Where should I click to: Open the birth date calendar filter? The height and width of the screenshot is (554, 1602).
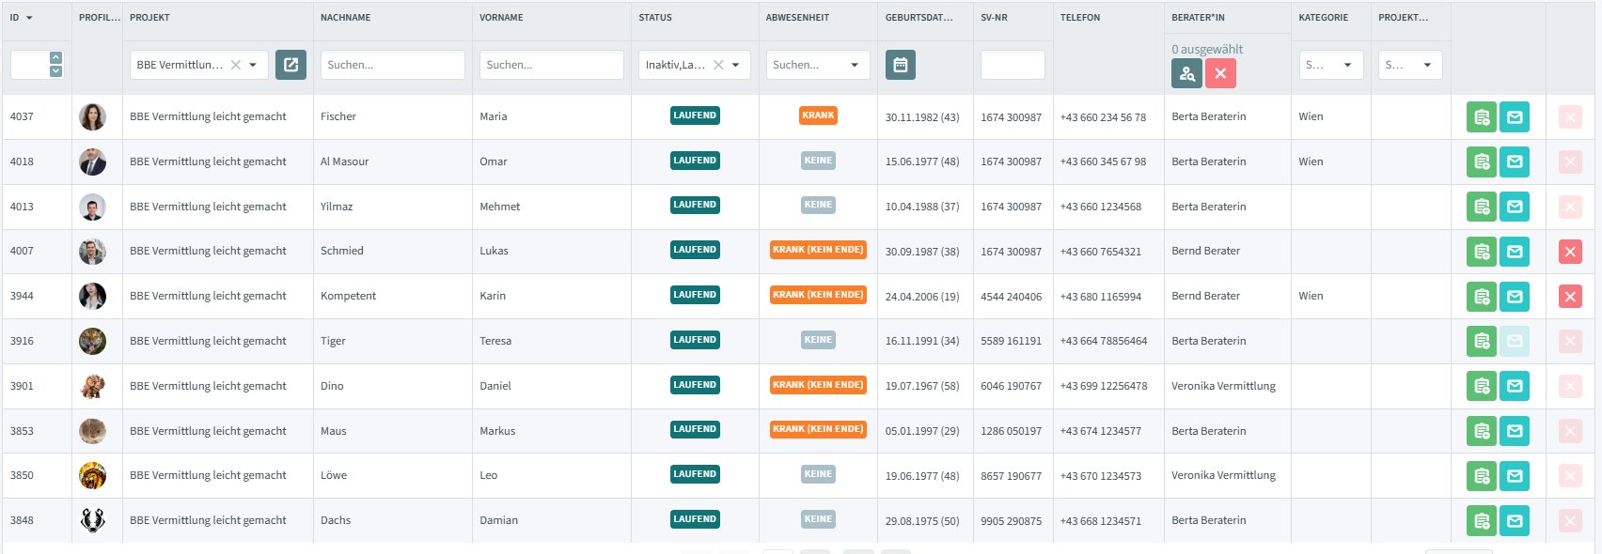900,65
